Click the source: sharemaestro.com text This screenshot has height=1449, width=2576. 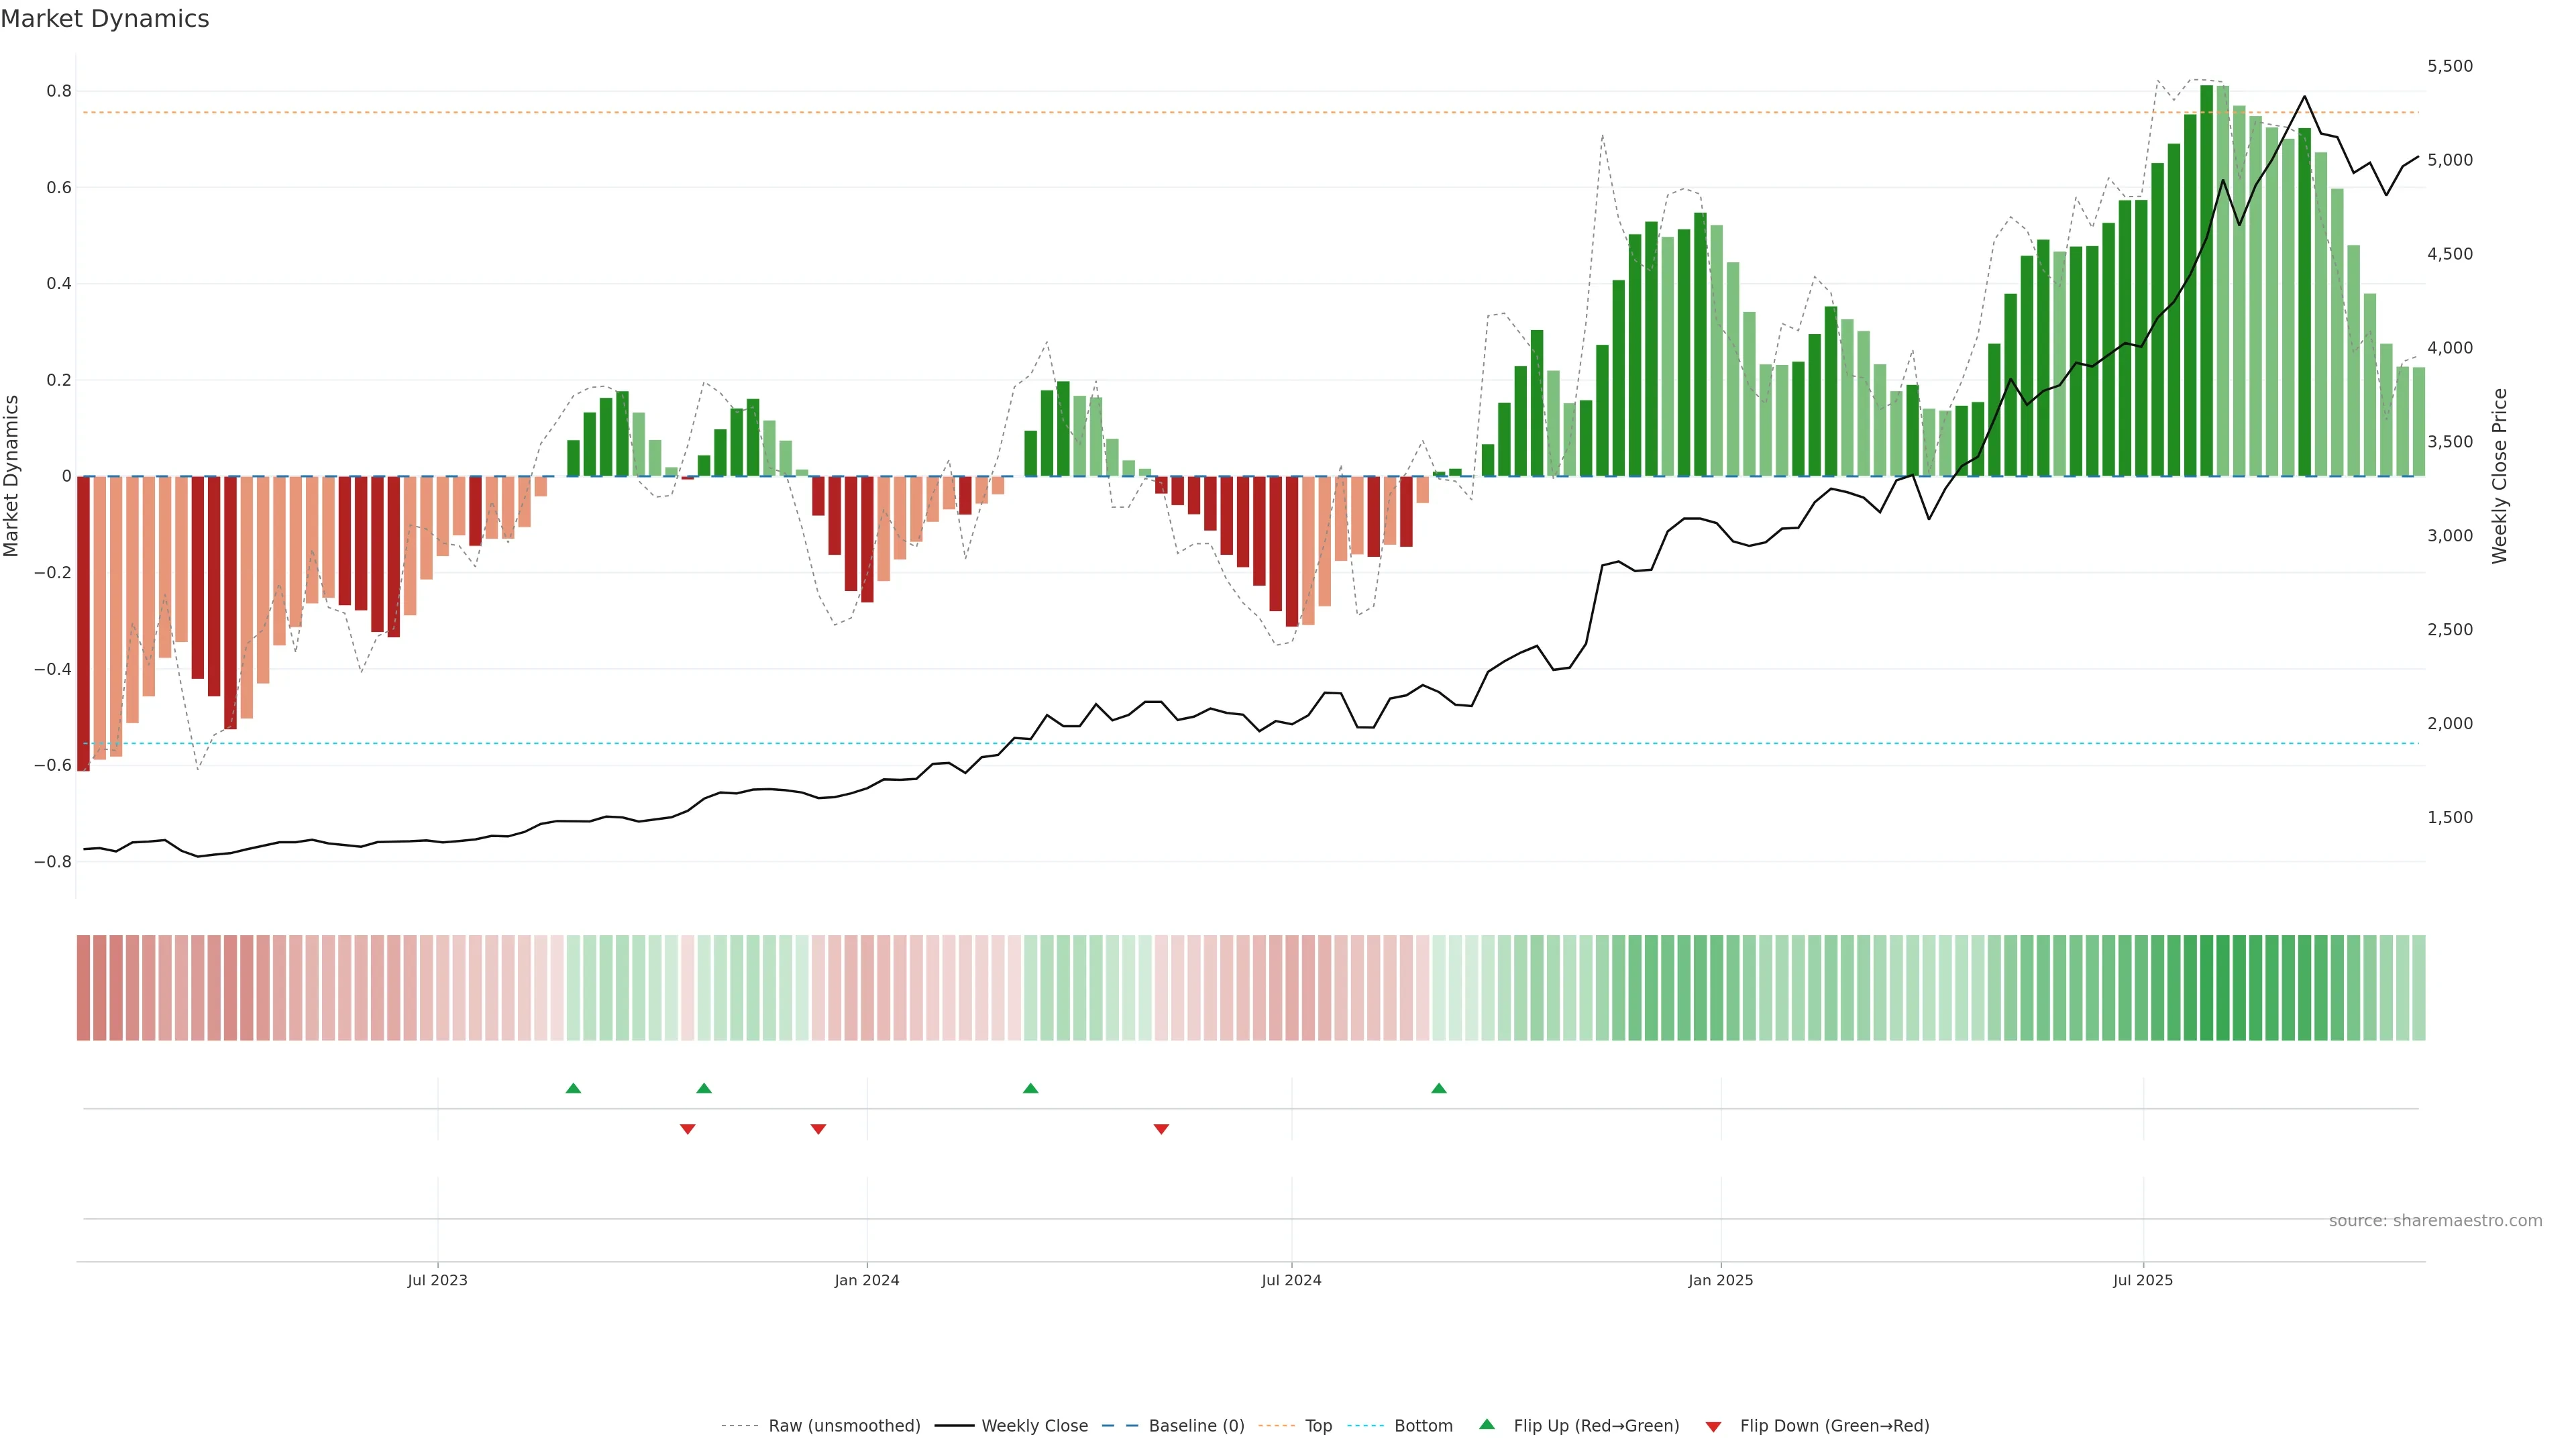pyautogui.click(x=2435, y=1221)
